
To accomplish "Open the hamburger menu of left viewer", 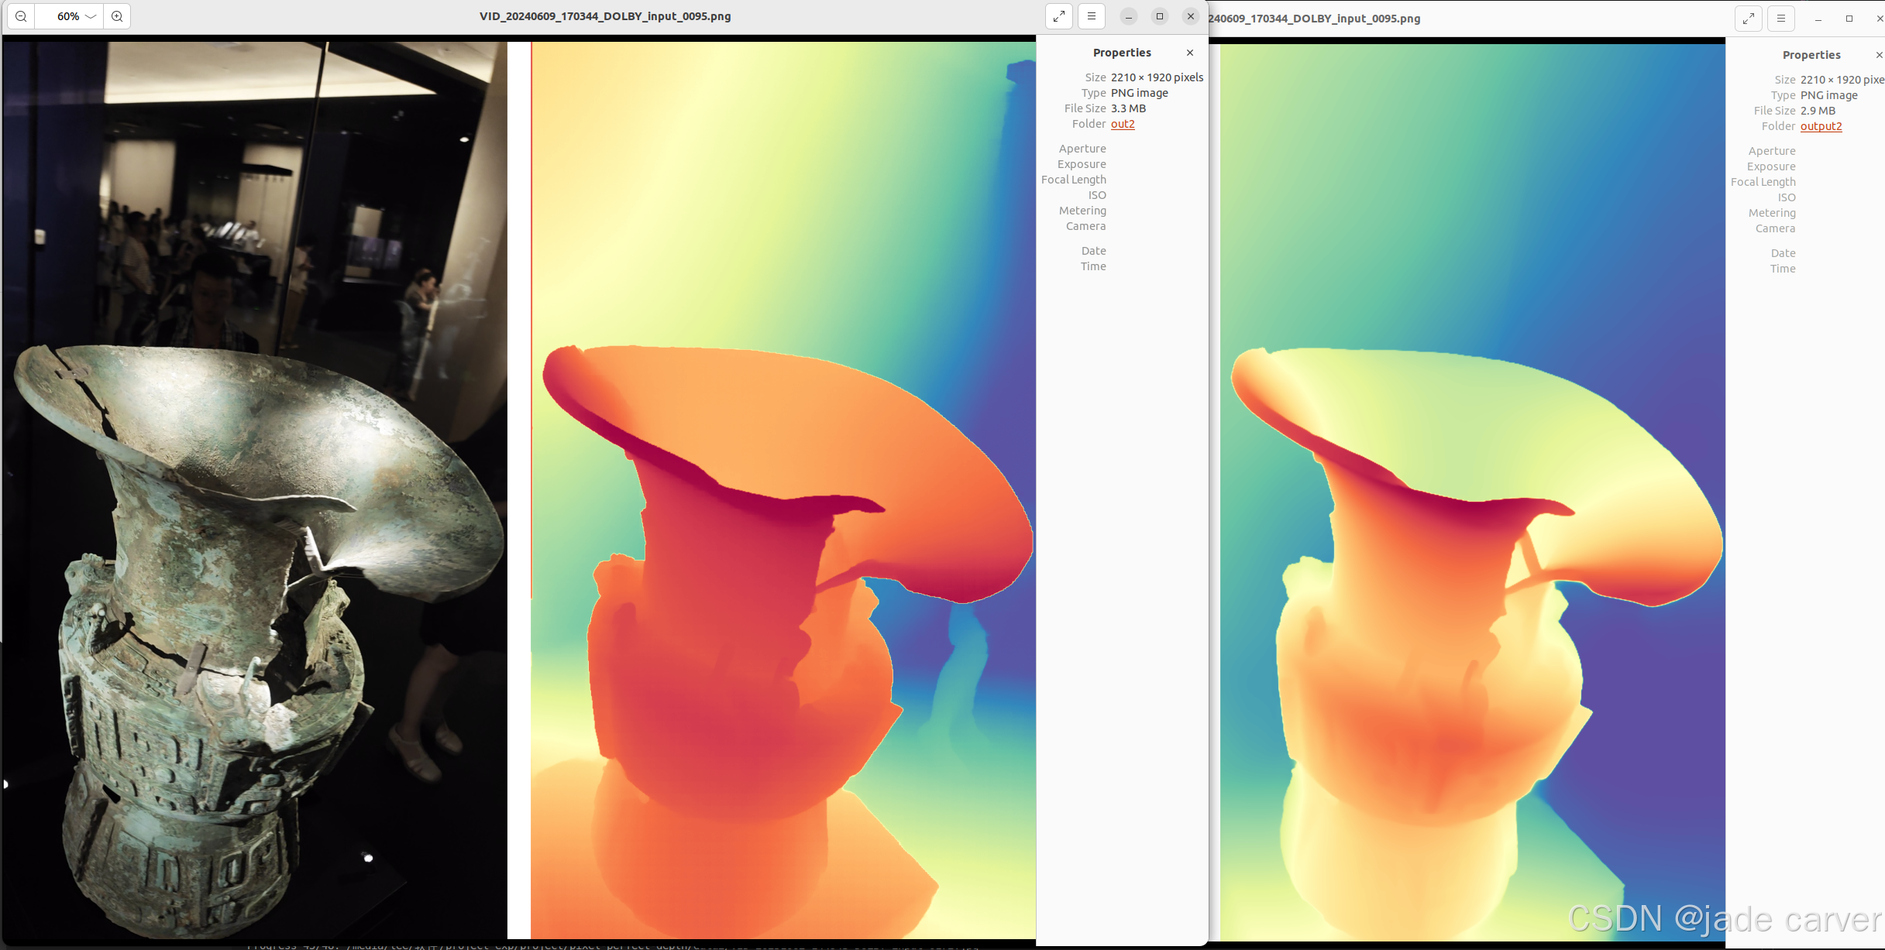I will pyautogui.click(x=1092, y=16).
